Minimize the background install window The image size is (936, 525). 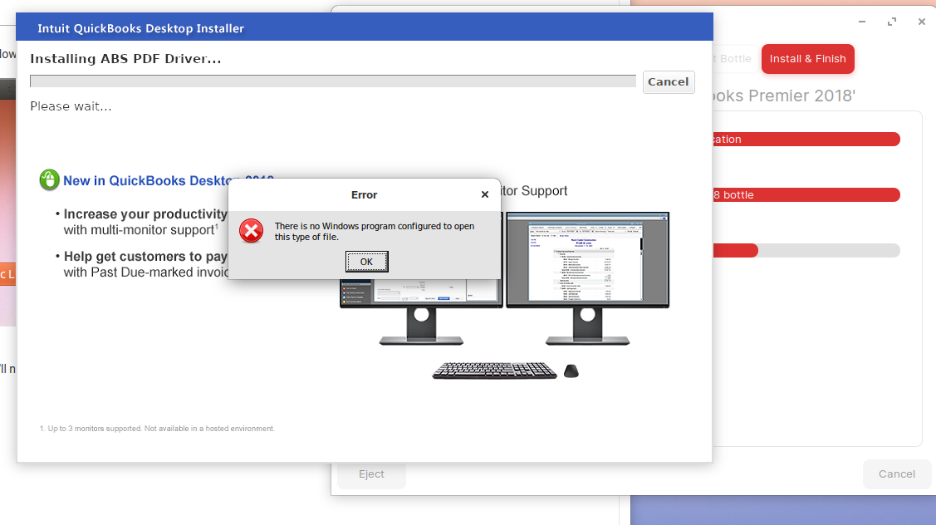click(864, 22)
